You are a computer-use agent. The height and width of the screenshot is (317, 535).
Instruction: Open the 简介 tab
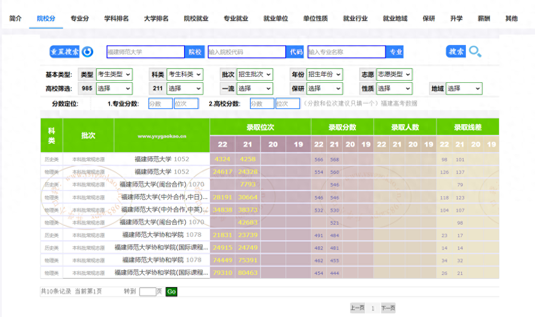(x=15, y=19)
